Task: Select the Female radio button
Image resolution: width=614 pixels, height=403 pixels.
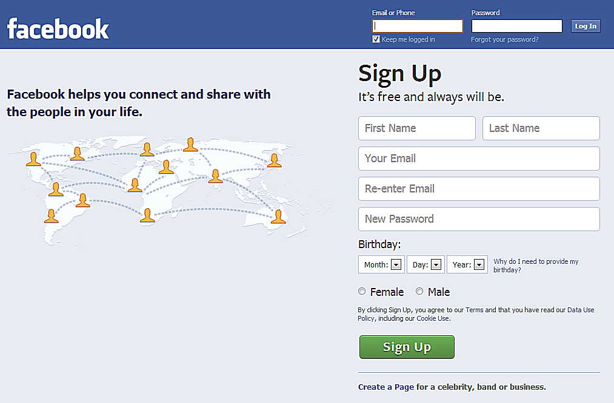Action: click(362, 291)
